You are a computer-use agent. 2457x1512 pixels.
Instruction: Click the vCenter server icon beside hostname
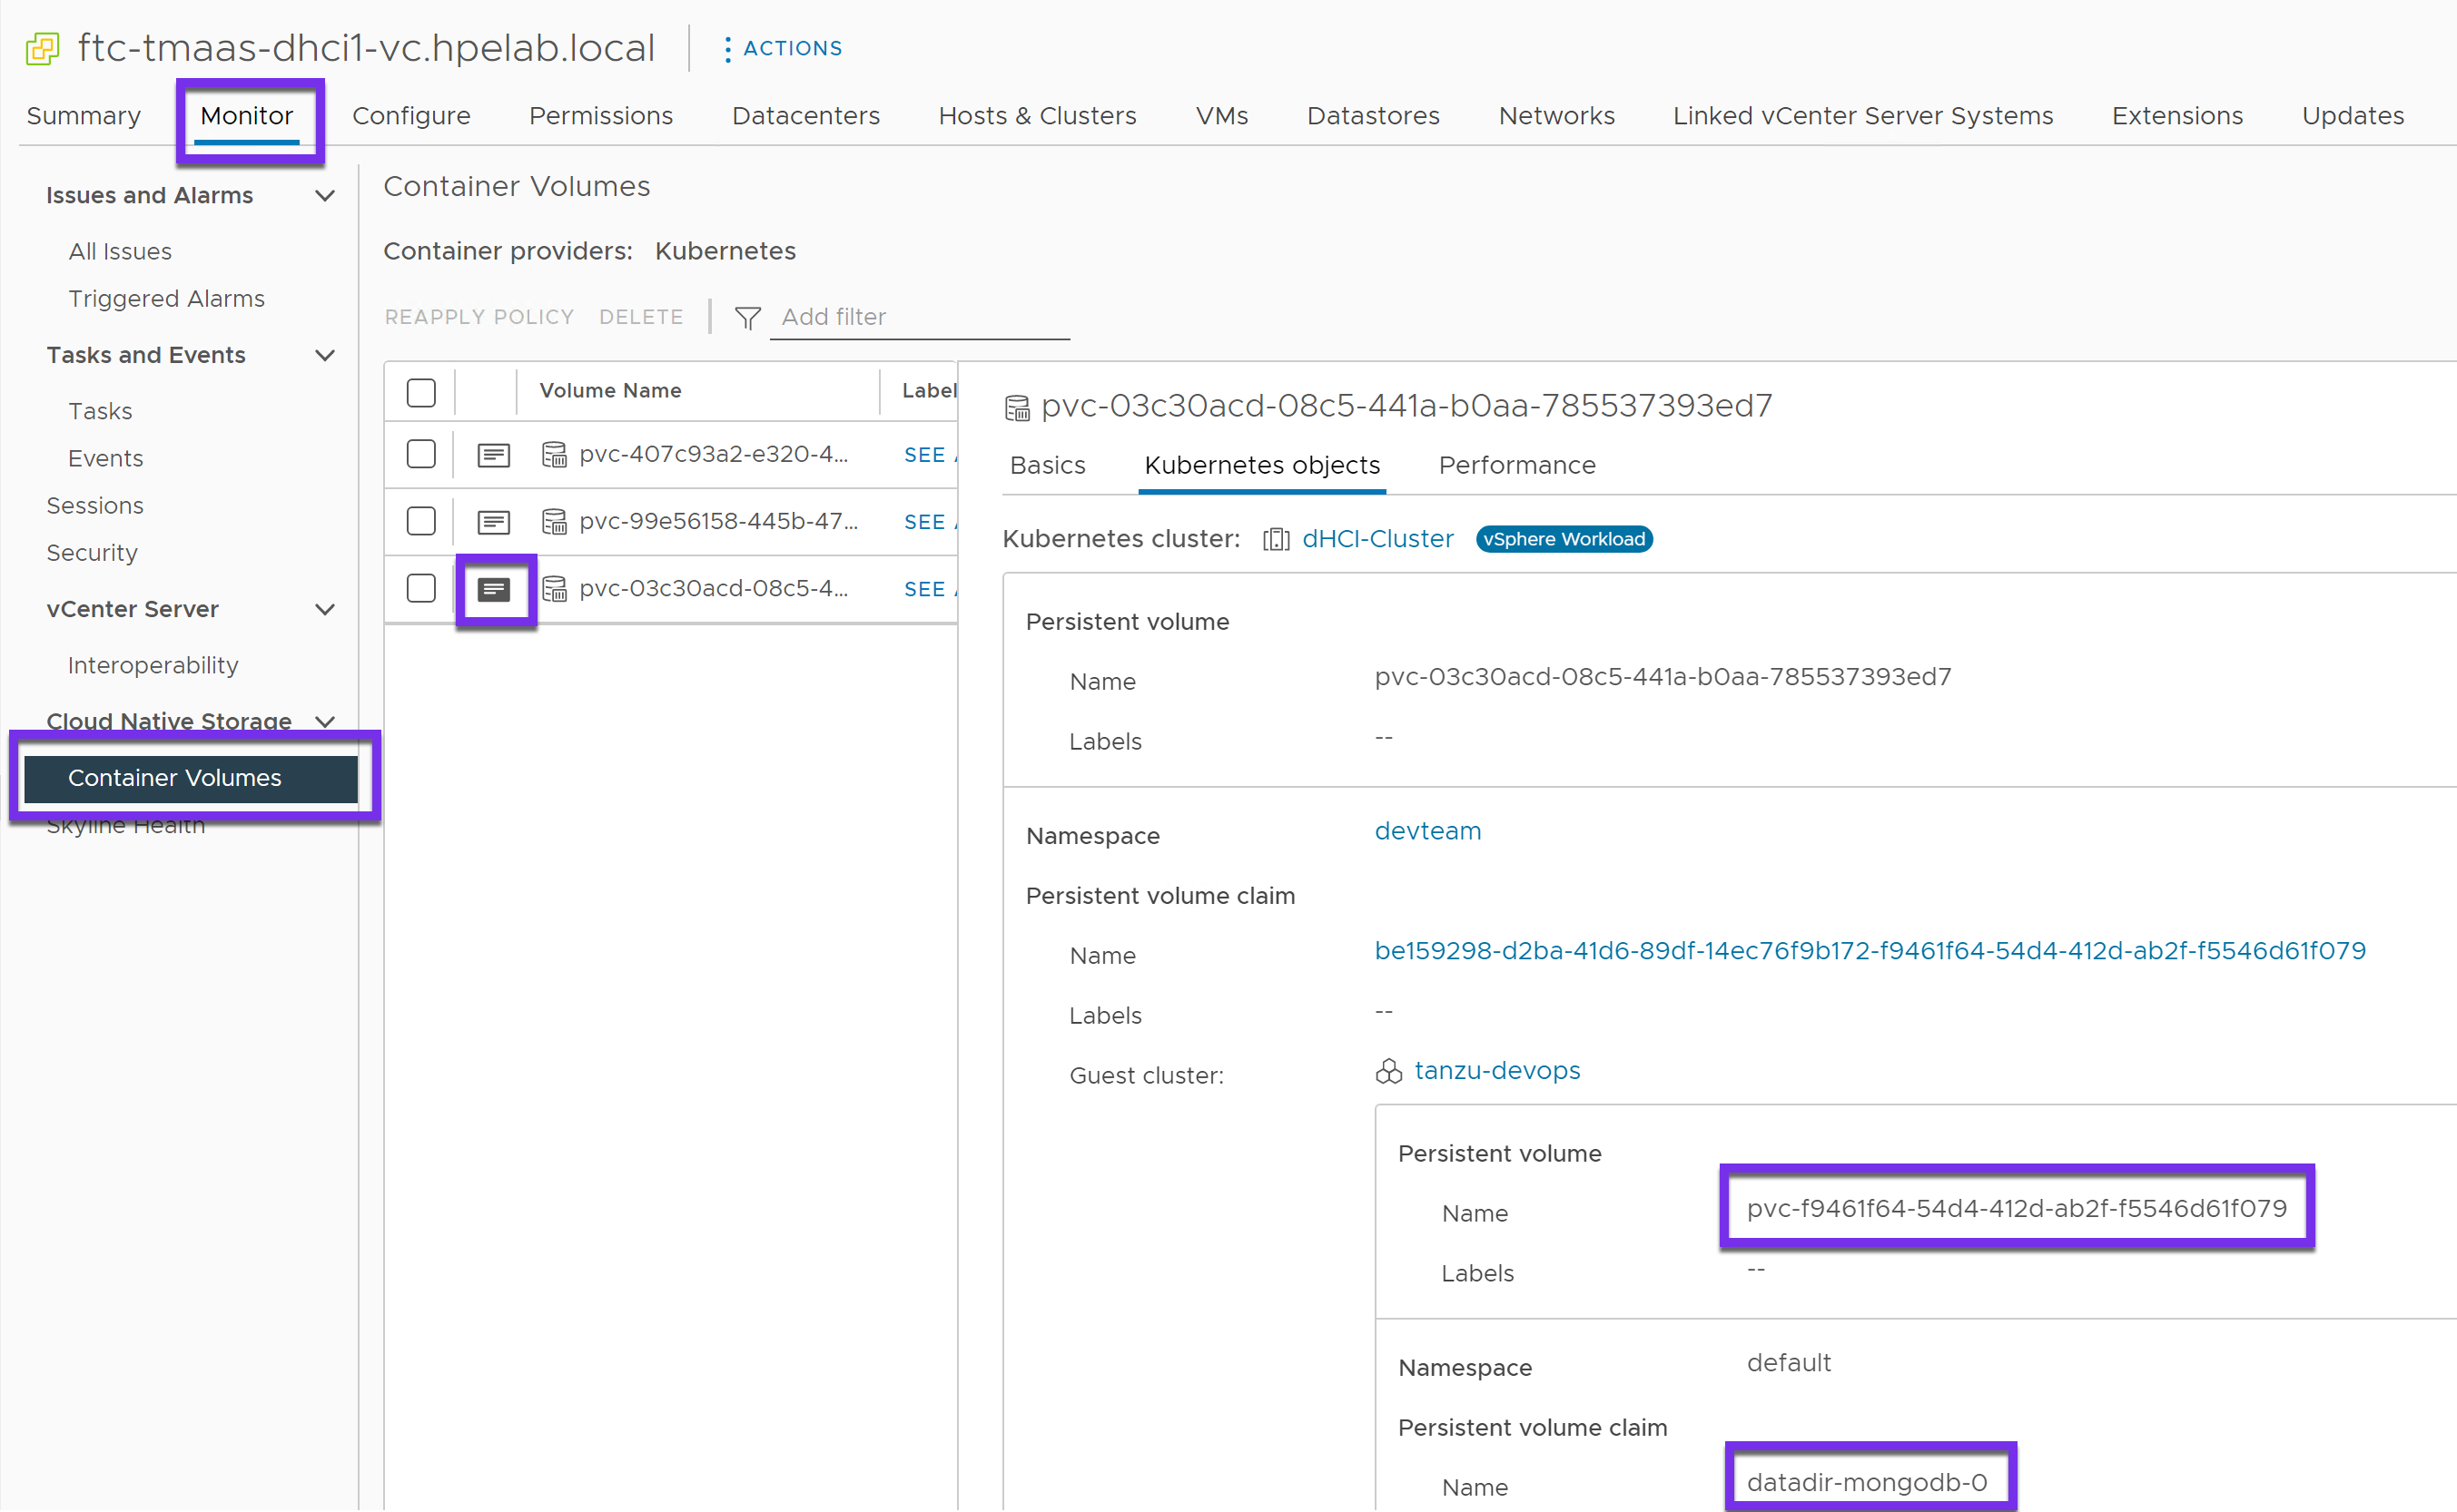point(42,48)
